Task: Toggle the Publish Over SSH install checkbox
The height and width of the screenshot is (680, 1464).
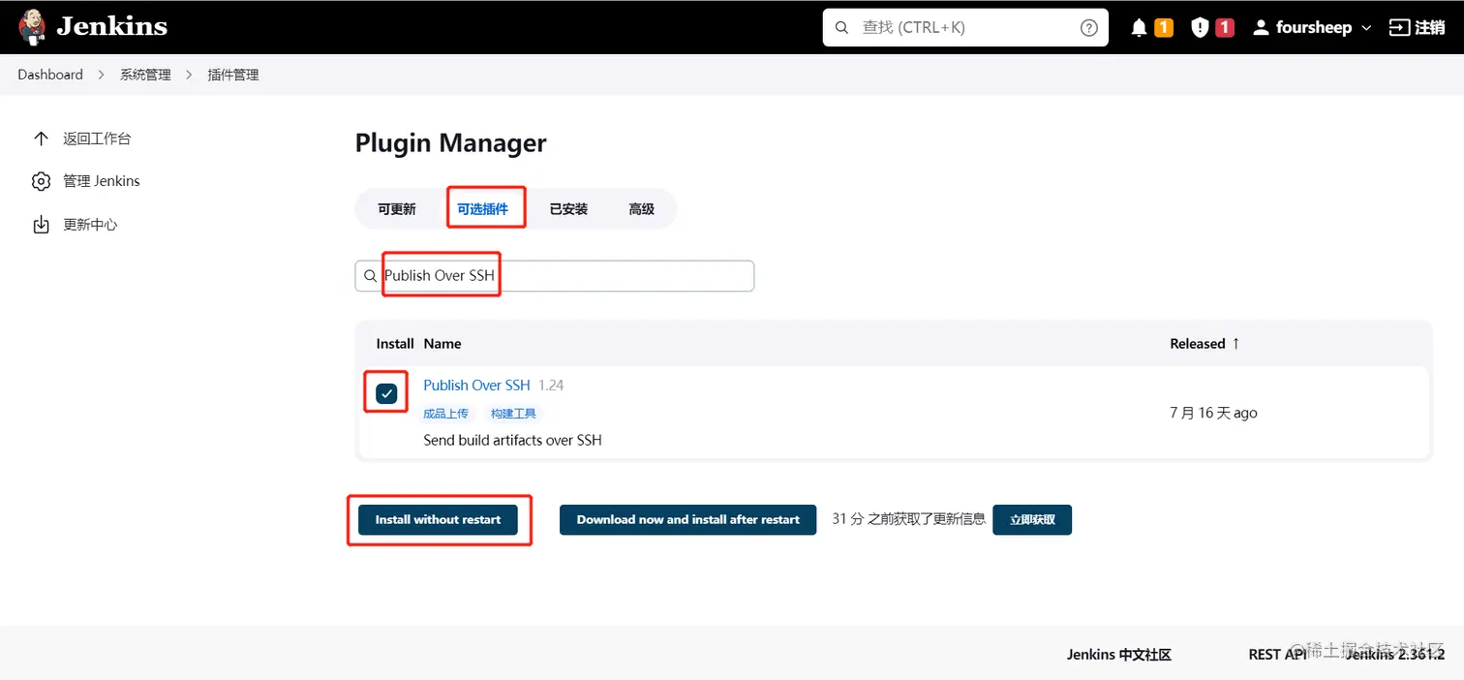Action: pos(386,393)
